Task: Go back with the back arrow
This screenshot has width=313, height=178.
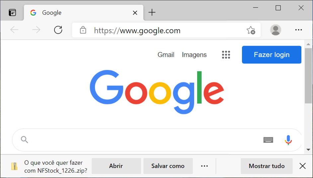Action: tap(14, 30)
